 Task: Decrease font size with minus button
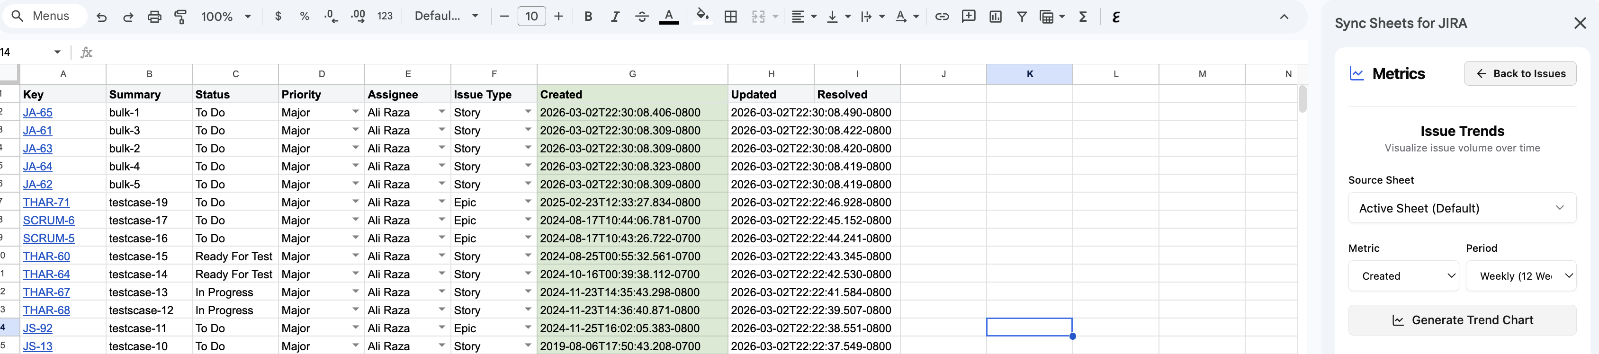click(x=504, y=17)
